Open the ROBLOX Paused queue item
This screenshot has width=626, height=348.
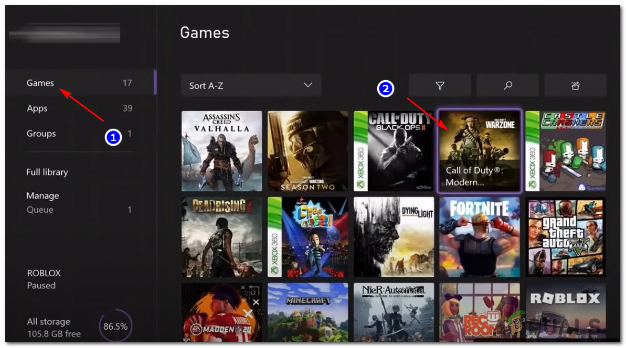[44, 279]
